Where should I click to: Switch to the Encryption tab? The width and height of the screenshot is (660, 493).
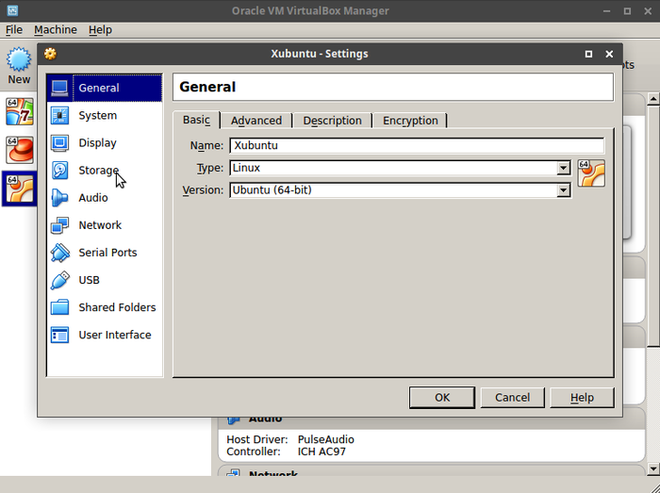tap(410, 121)
